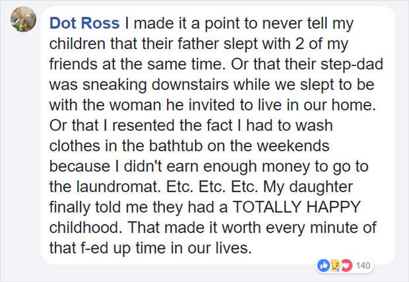This screenshot has height=282, width=409.
Task: Click the word step-dad in the comment
Action: (x=352, y=65)
